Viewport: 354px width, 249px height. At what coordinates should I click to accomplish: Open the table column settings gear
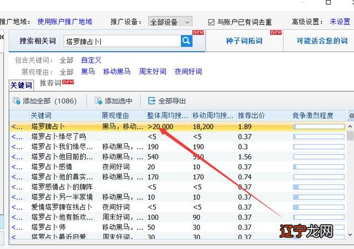click(x=351, y=116)
